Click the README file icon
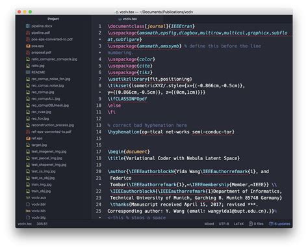 click(28, 72)
